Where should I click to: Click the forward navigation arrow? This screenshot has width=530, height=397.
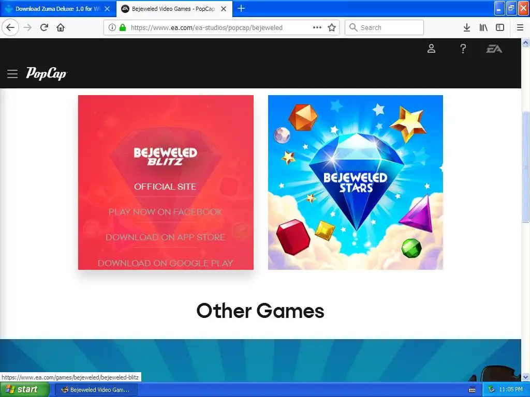click(x=28, y=27)
